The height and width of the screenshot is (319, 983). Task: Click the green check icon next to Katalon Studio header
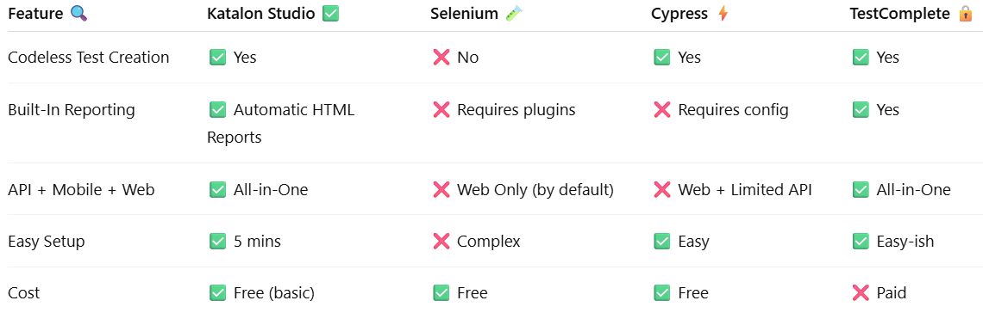[x=330, y=13]
